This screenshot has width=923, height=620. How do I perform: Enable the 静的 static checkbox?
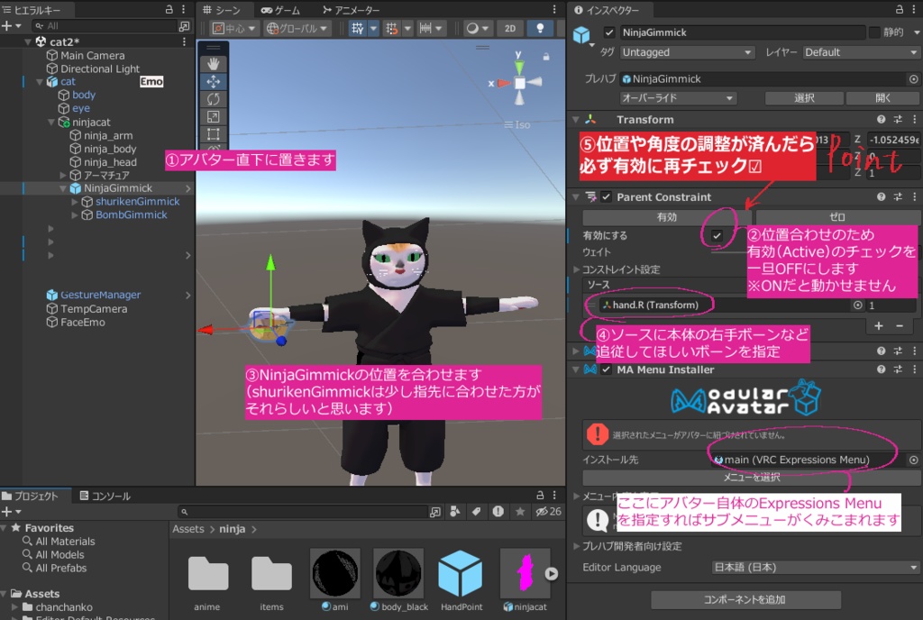(873, 32)
